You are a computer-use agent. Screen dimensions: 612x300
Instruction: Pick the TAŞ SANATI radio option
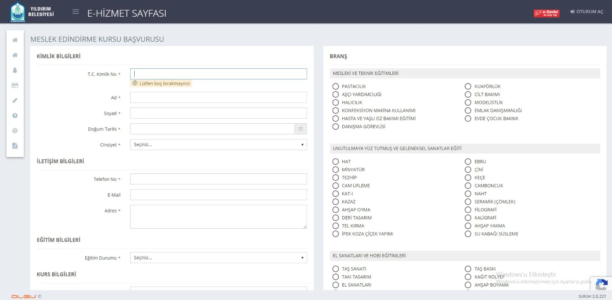tap(335, 269)
